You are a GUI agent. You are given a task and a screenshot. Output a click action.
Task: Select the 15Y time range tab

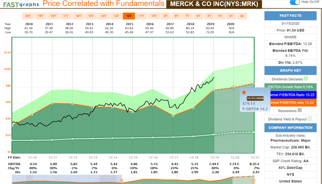tap(91, 16)
